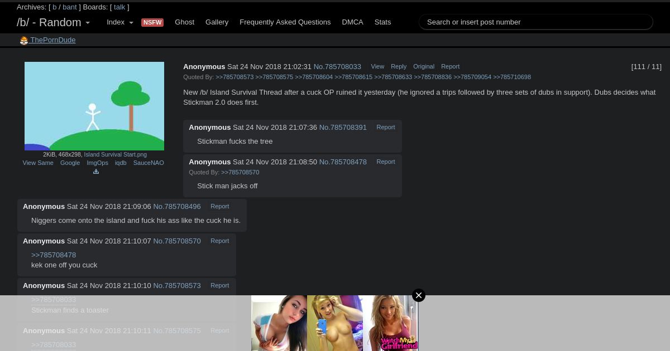
Task: Click the NSFW badge
Action: (152, 22)
